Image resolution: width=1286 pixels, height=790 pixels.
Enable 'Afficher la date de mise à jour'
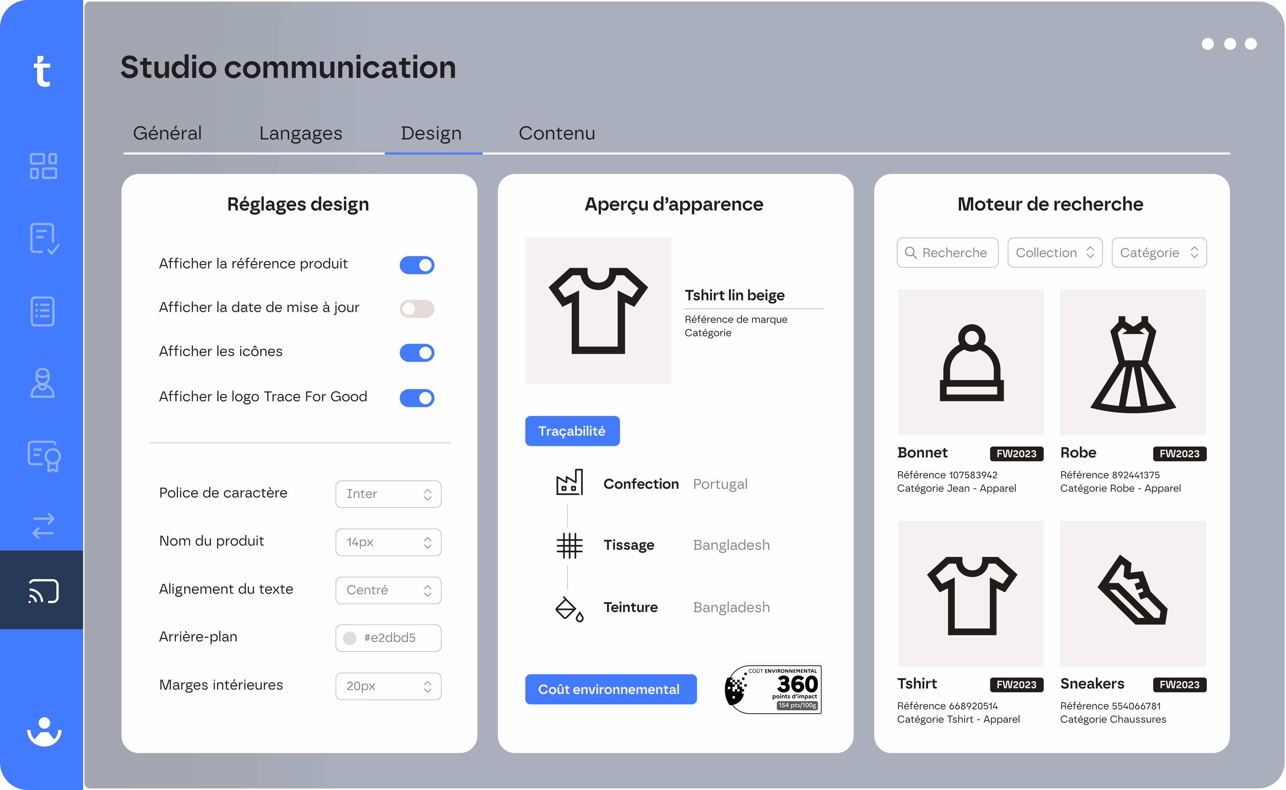click(417, 308)
